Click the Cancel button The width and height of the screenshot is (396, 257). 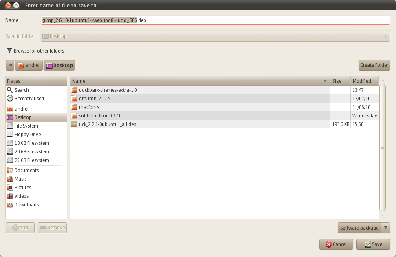point(336,244)
